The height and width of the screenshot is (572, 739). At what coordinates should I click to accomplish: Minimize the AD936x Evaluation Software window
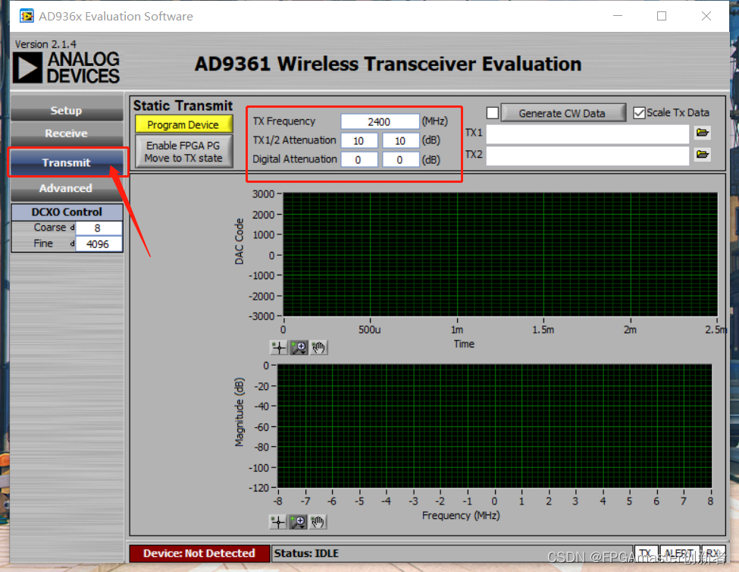point(618,16)
